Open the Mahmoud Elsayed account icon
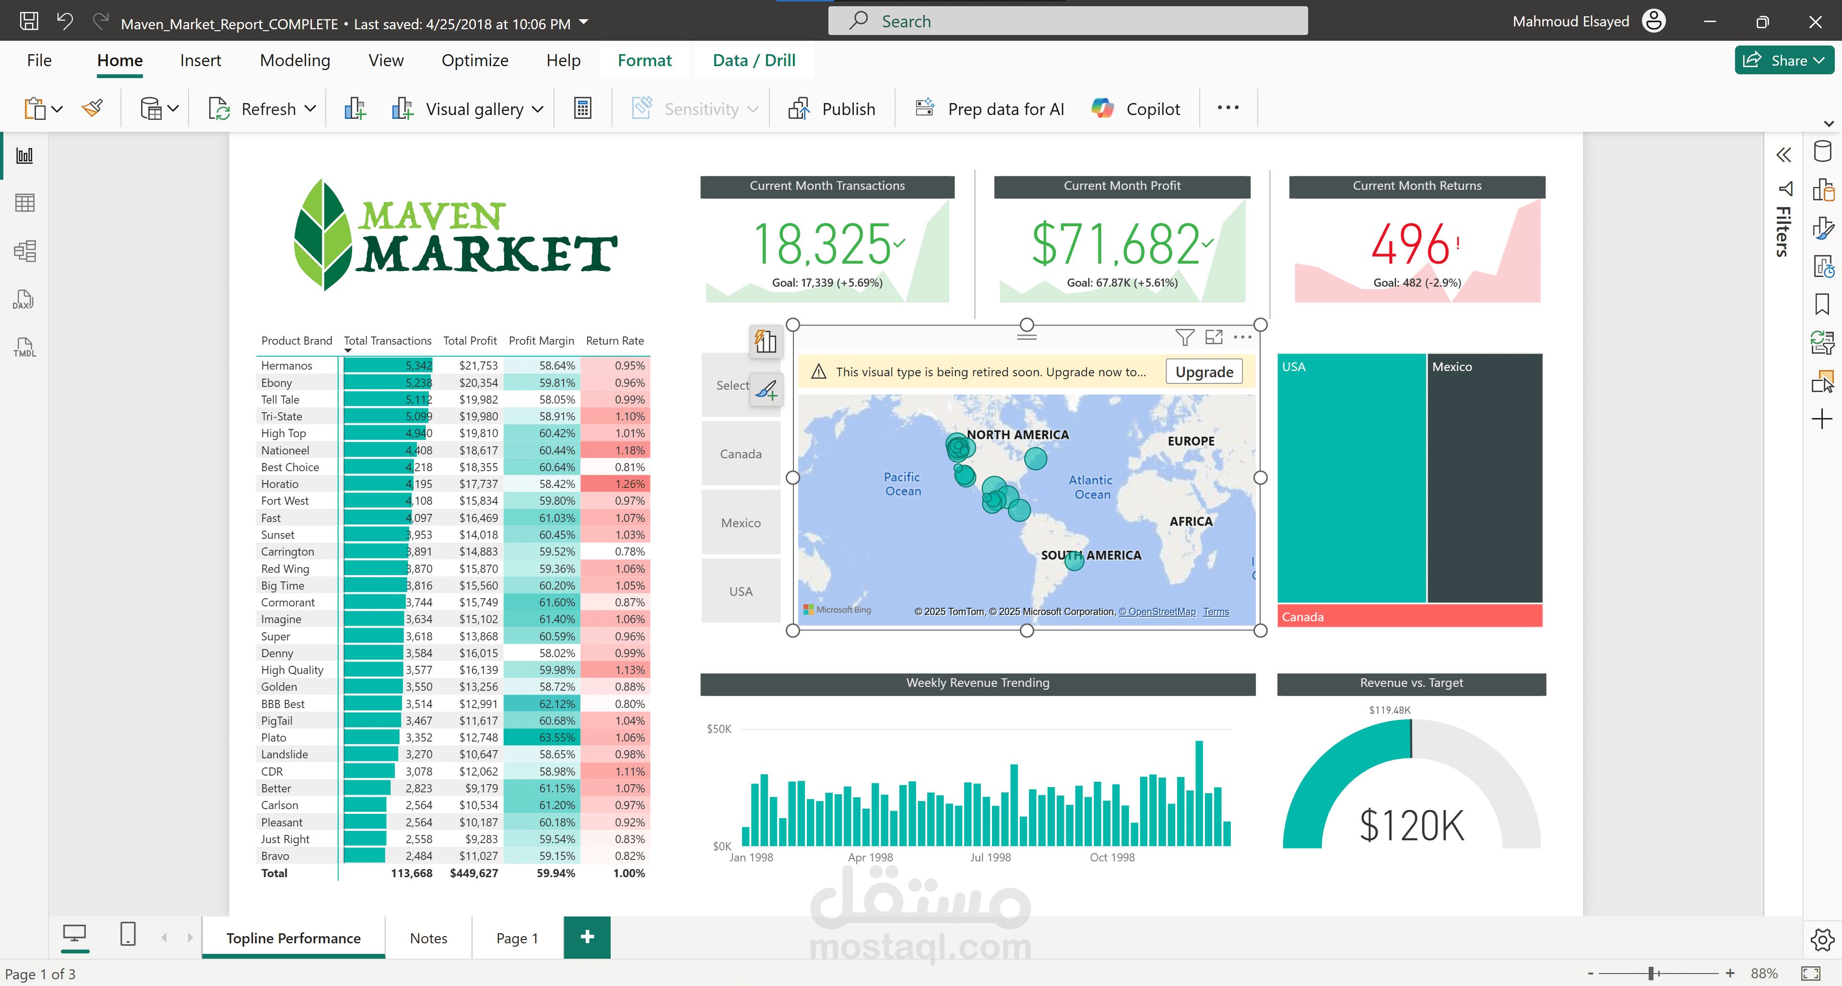Viewport: 1842px width, 986px height. (1654, 22)
